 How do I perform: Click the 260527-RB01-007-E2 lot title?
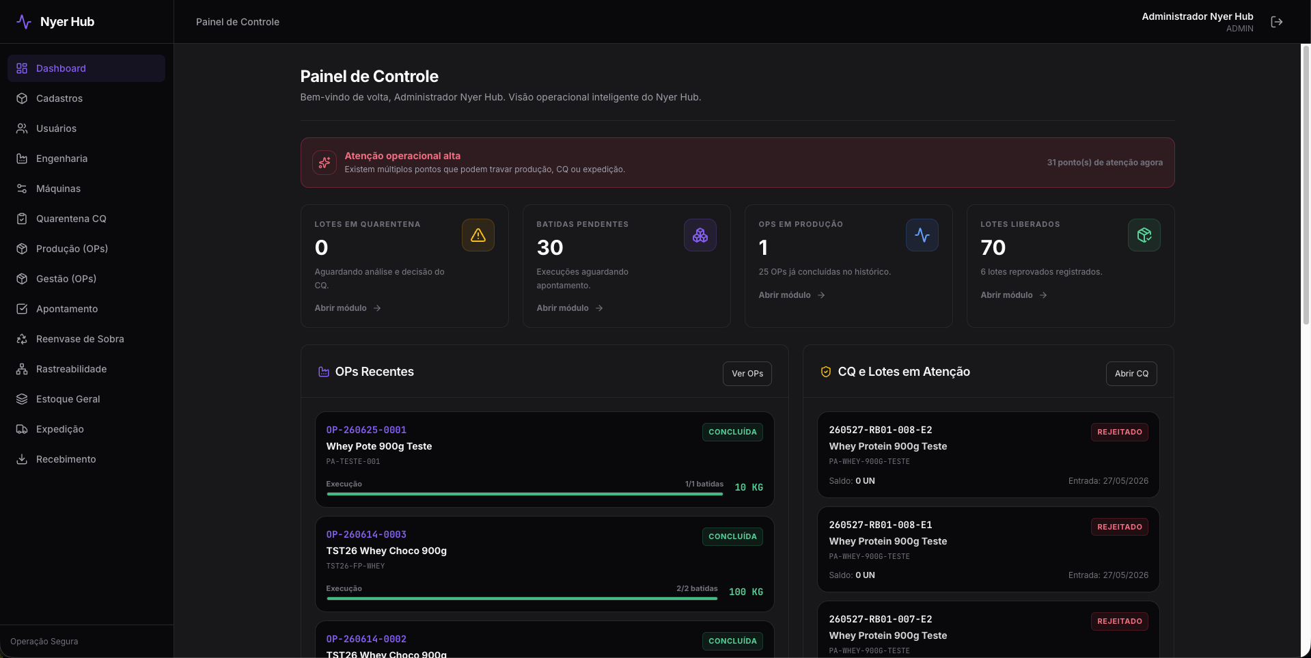coord(881,619)
